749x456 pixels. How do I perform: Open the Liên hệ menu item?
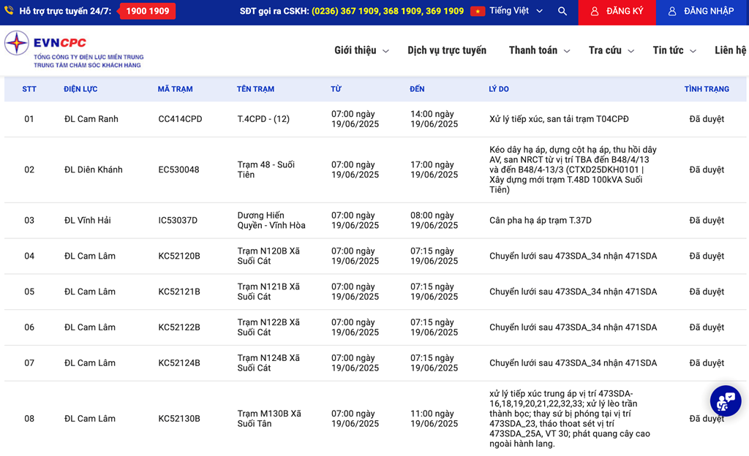click(731, 50)
